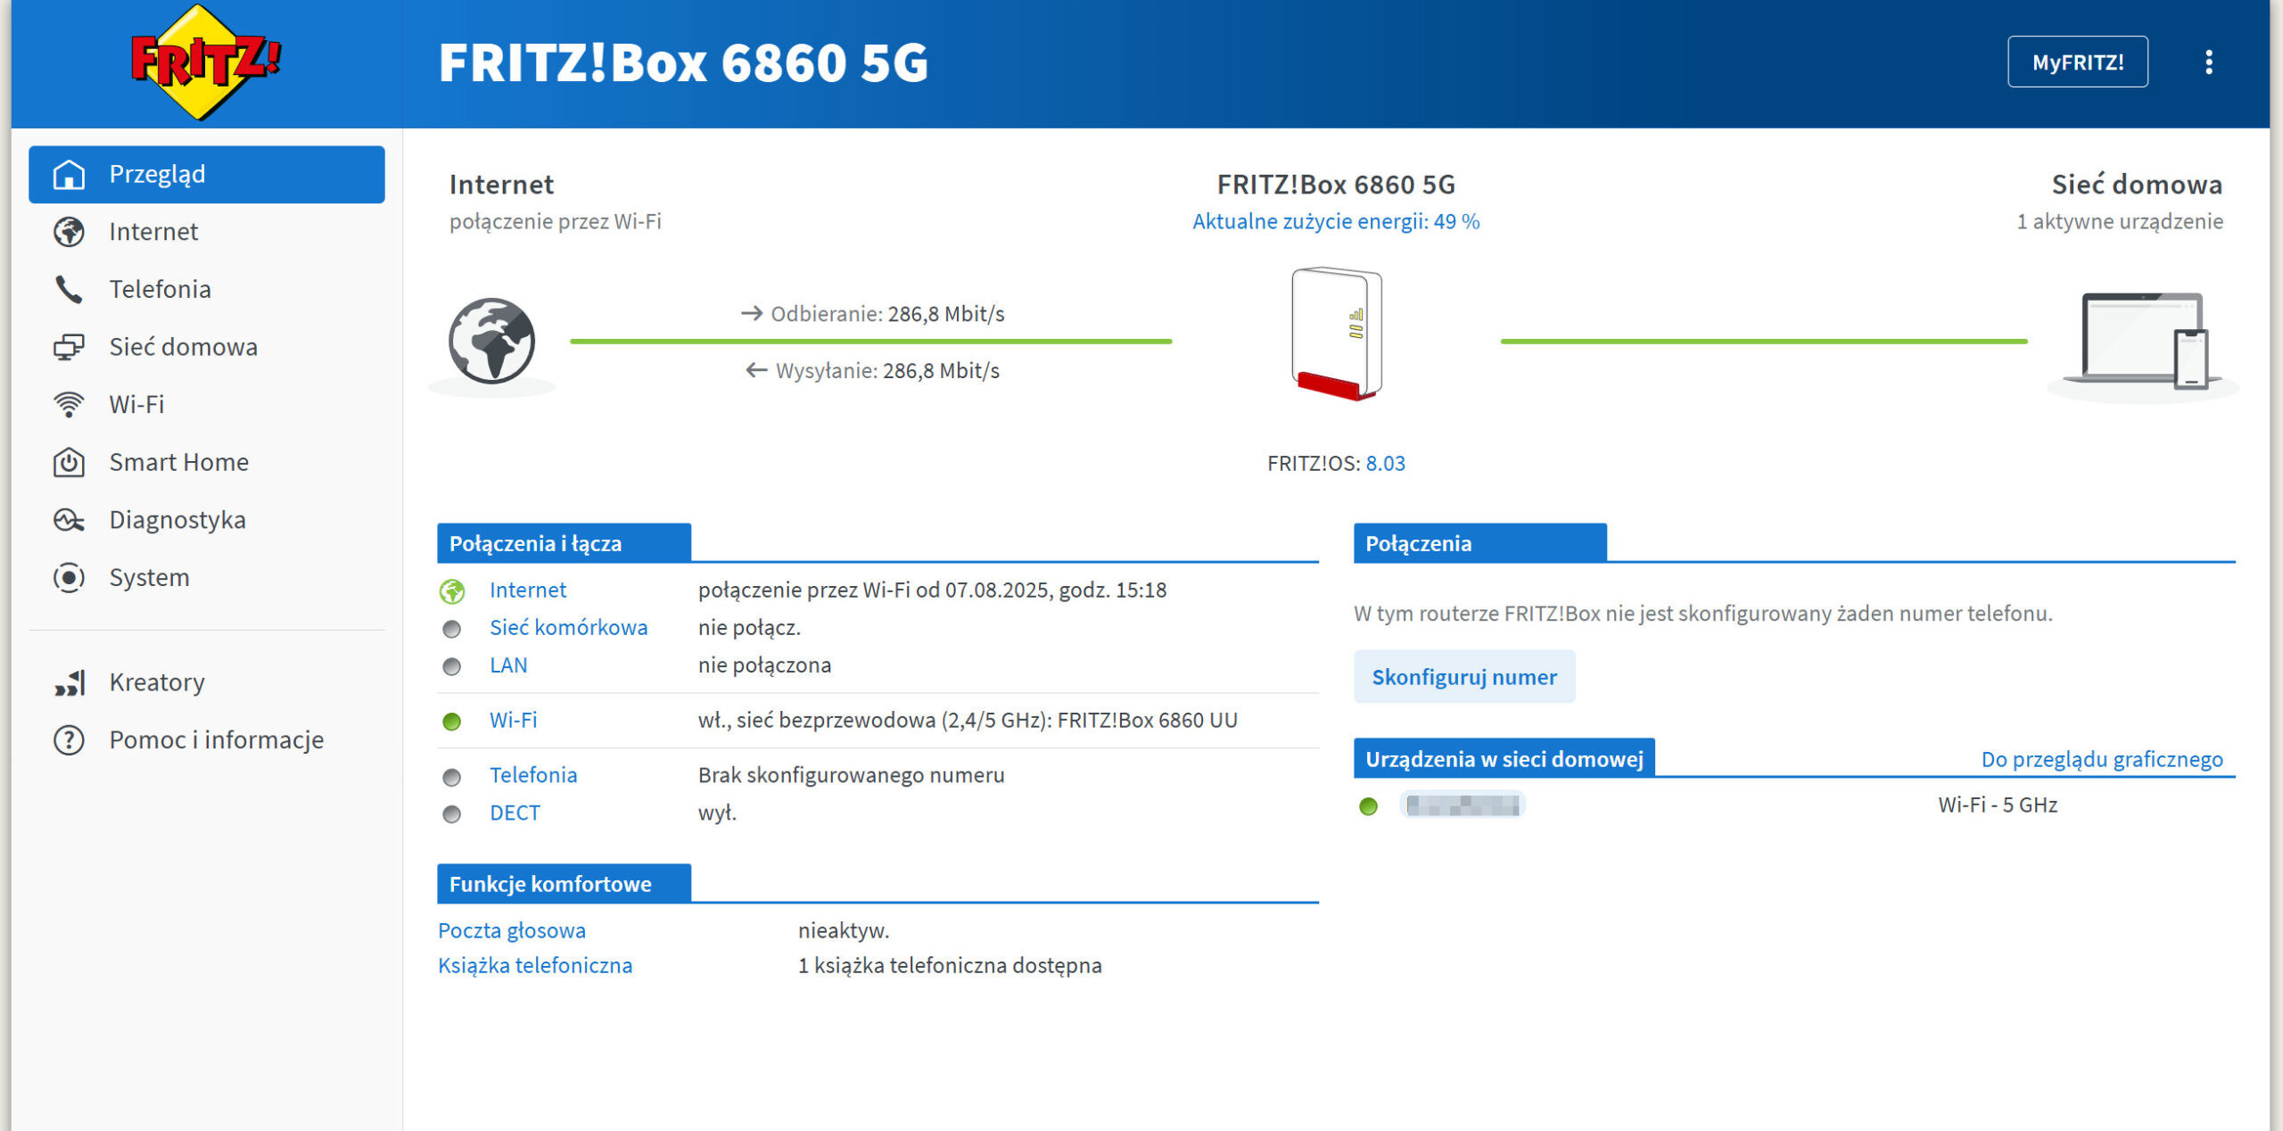This screenshot has width=2283, height=1131.
Task: Open the LAN link
Action: (x=508, y=665)
